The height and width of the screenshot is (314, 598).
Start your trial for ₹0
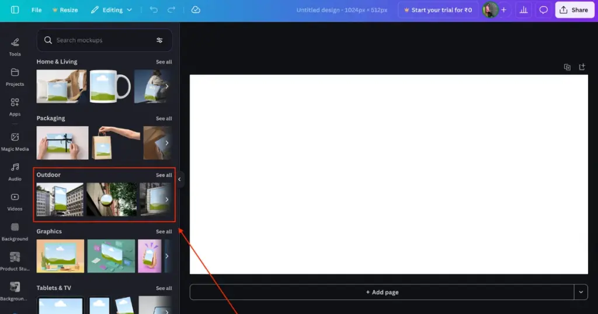pos(438,10)
